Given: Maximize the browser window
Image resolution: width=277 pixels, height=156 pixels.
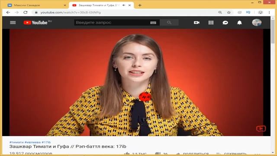Looking at the screenshot, I should (260, 2).
